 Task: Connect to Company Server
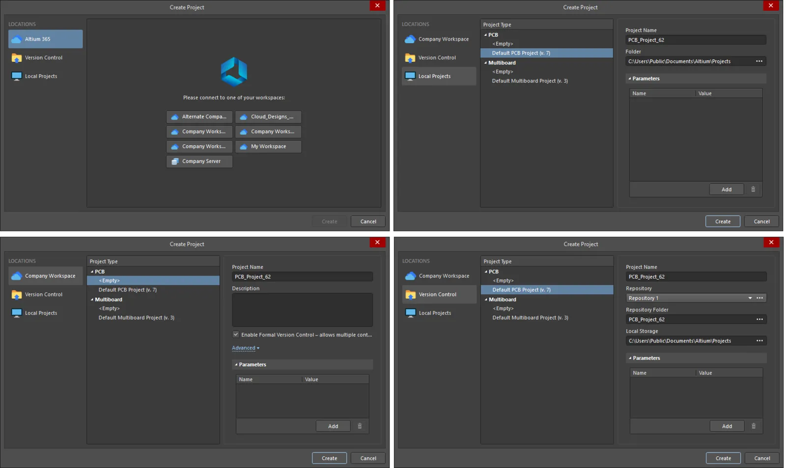point(199,161)
